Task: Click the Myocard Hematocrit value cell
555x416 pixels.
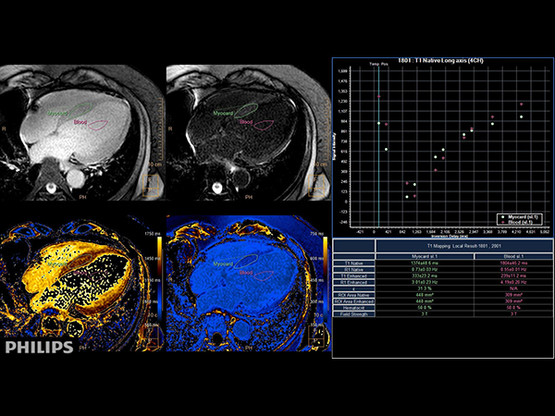Action: click(x=425, y=308)
